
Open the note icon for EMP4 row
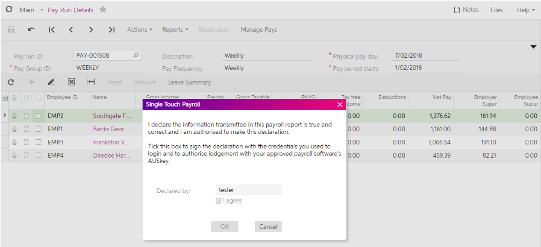pyautogui.click(x=26, y=156)
